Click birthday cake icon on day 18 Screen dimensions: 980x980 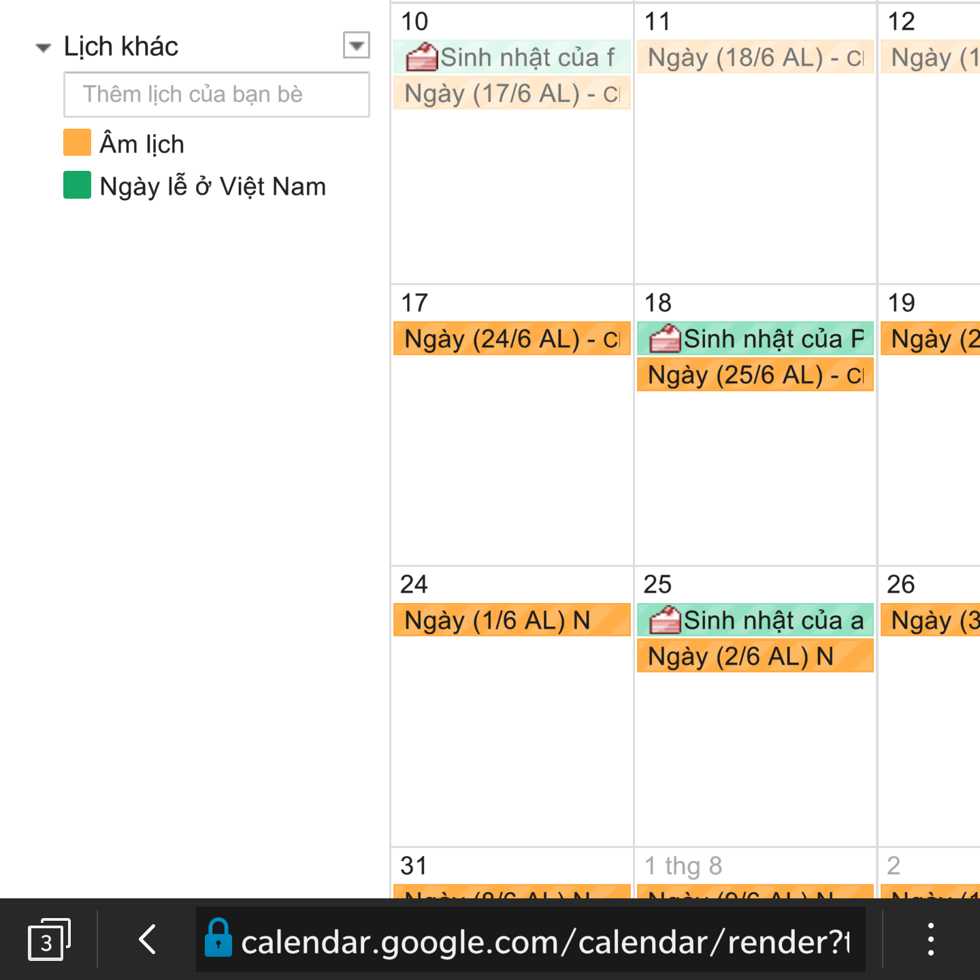pyautogui.click(x=665, y=338)
